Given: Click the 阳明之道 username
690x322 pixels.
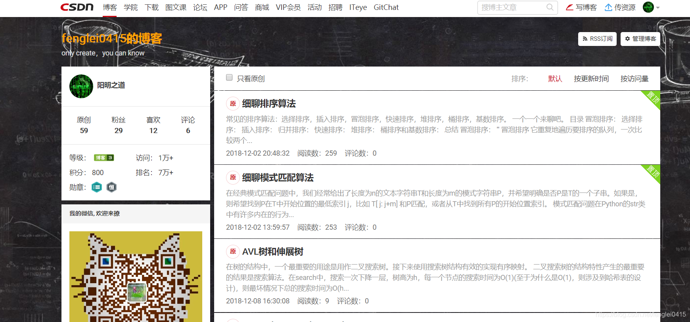Looking at the screenshot, I should (111, 85).
